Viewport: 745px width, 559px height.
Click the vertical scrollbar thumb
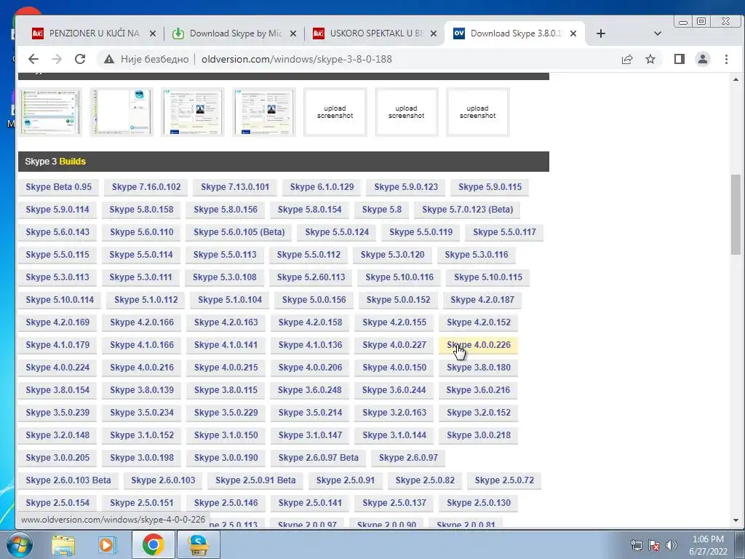click(736, 215)
